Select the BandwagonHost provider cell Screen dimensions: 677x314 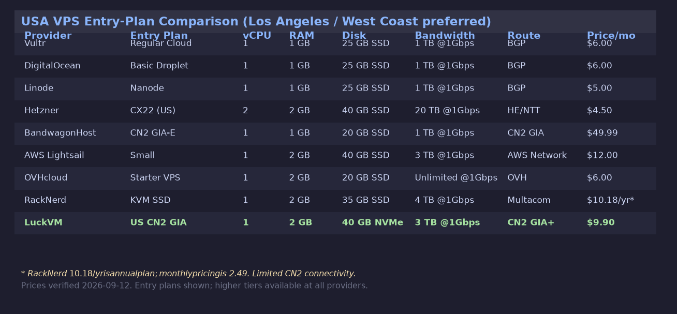click(x=60, y=133)
